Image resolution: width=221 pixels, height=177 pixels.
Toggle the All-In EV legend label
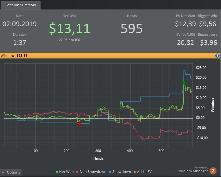point(144,172)
